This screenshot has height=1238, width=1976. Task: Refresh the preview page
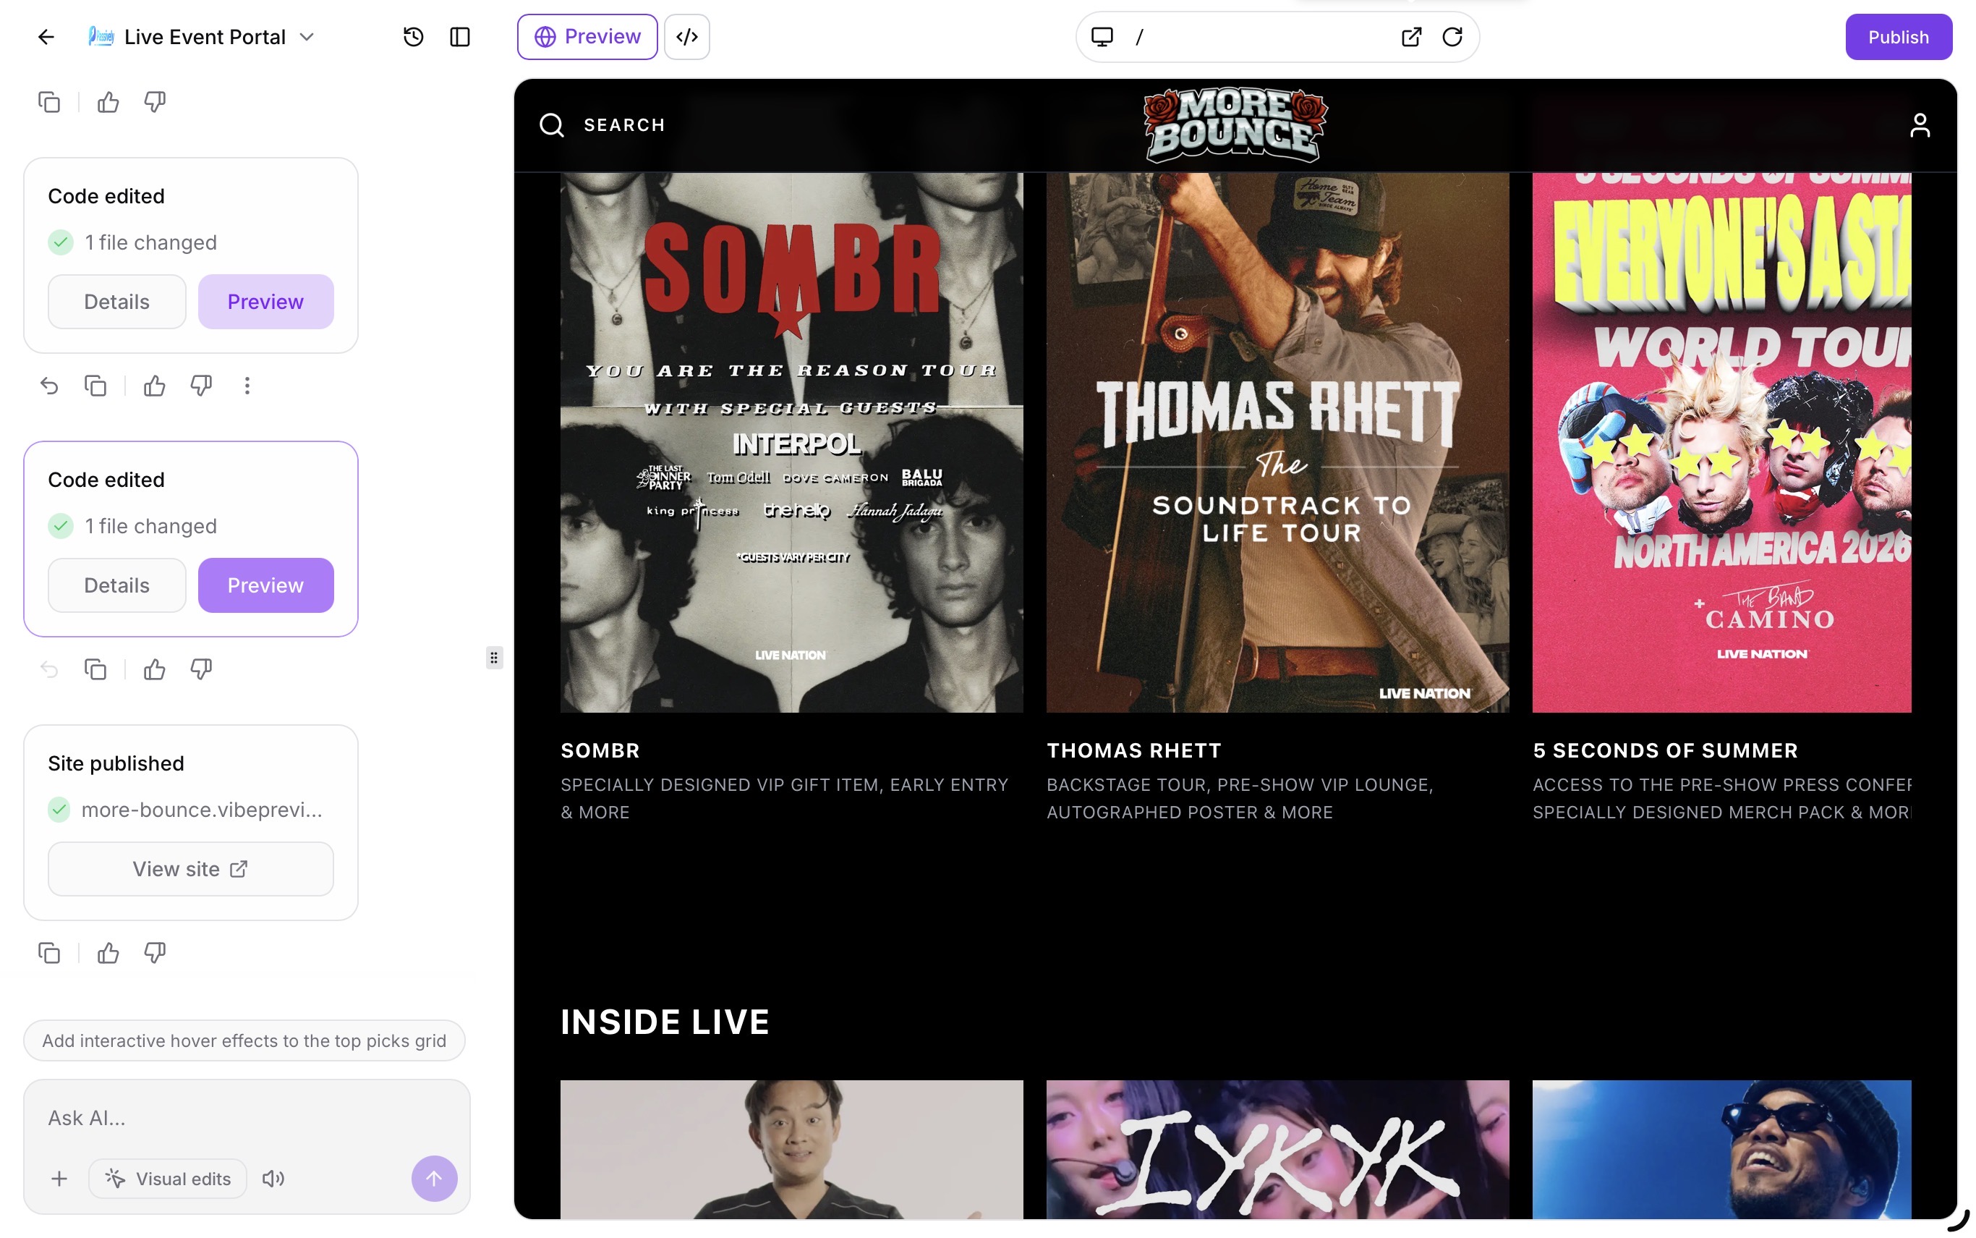[1452, 37]
